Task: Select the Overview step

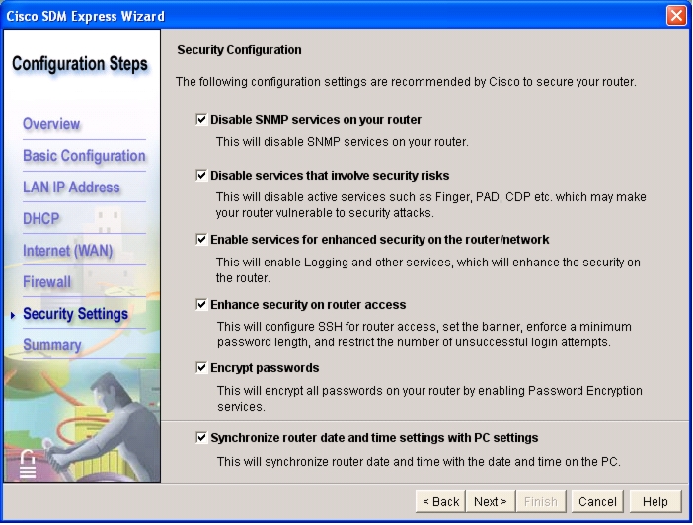Action: point(51,124)
